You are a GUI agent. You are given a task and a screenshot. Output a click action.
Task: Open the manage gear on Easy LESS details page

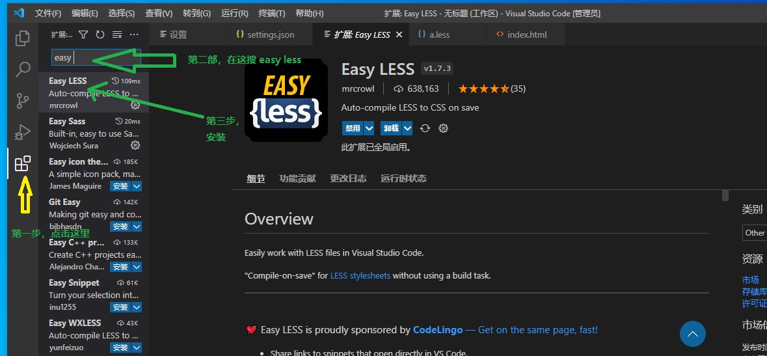pyautogui.click(x=444, y=128)
